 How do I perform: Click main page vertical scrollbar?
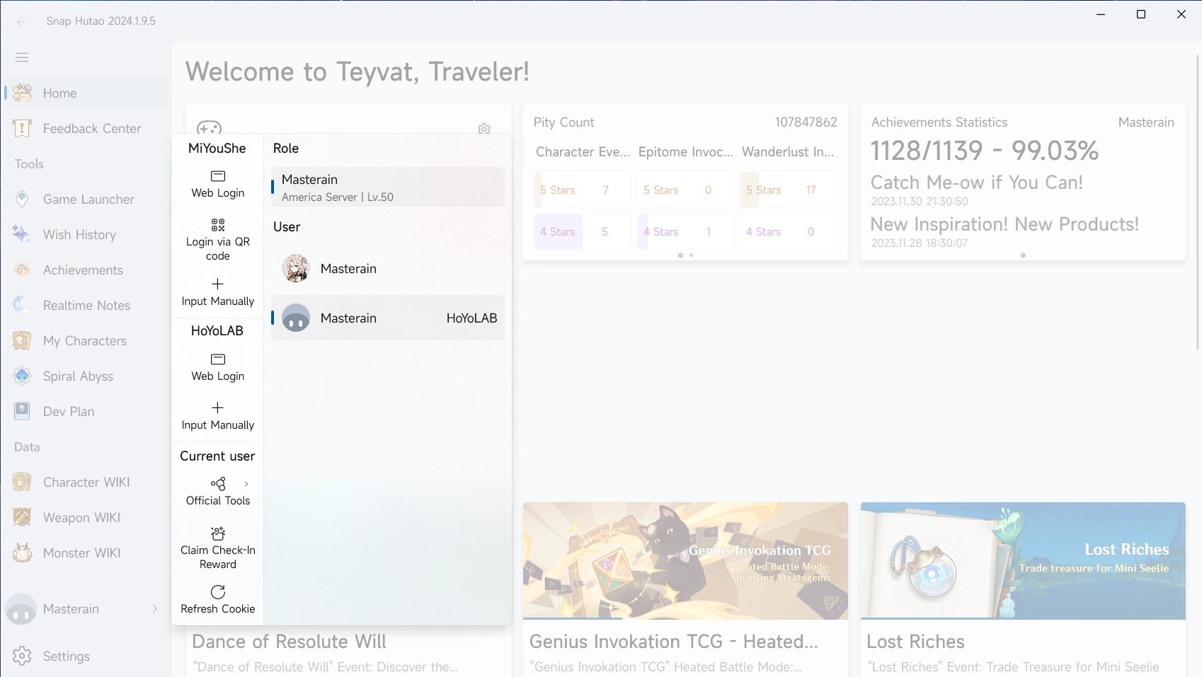[x=1197, y=202]
